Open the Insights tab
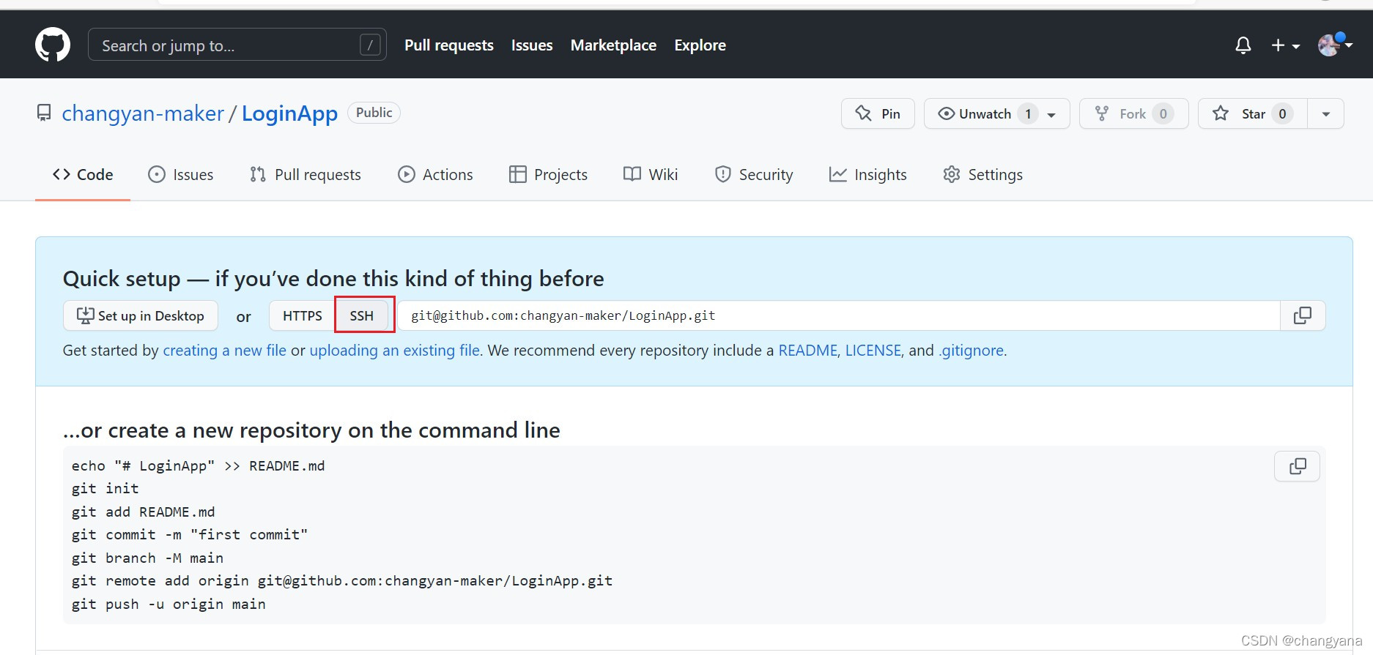 tap(867, 174)
